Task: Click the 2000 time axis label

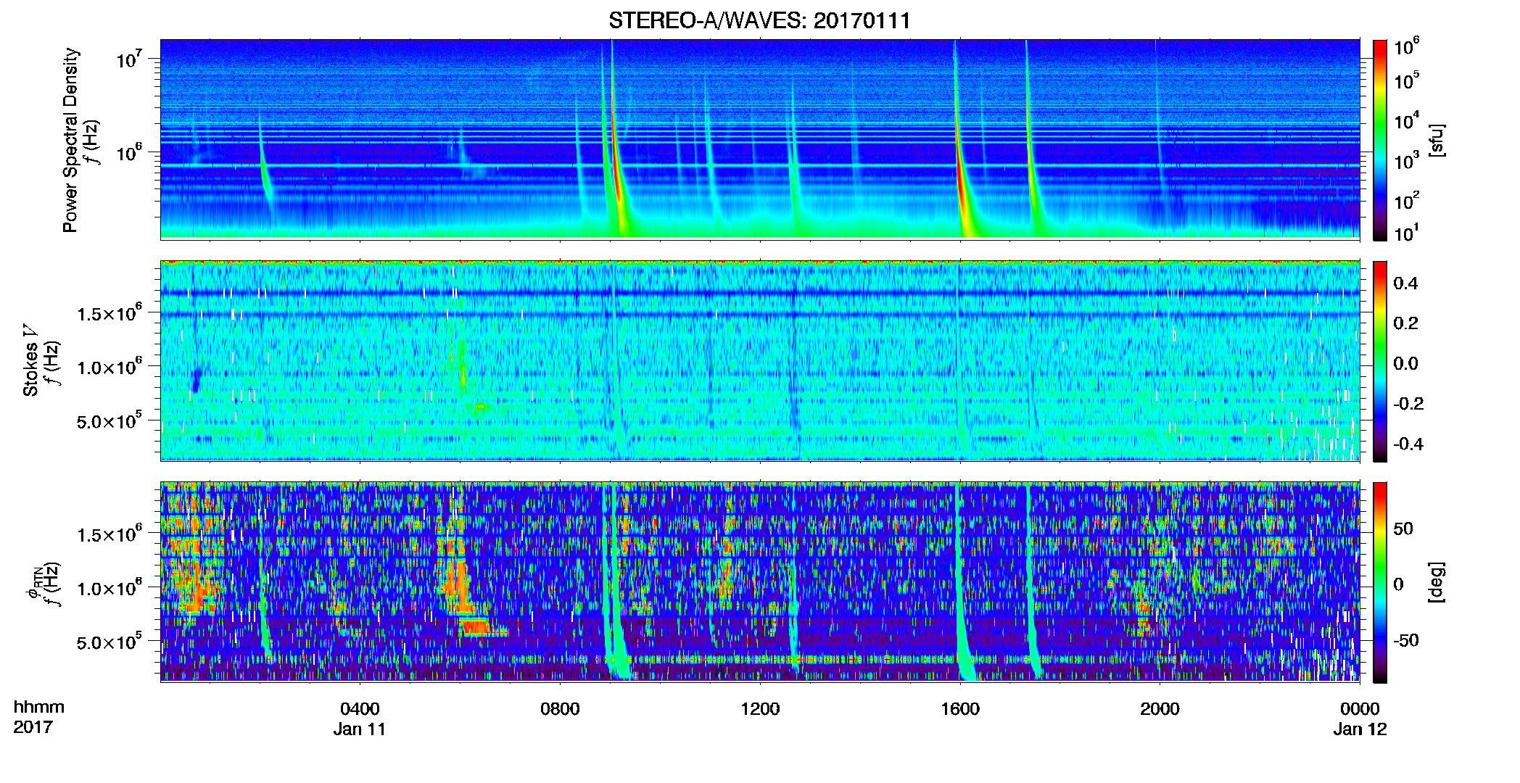Action: click(x=1160, y=709)
